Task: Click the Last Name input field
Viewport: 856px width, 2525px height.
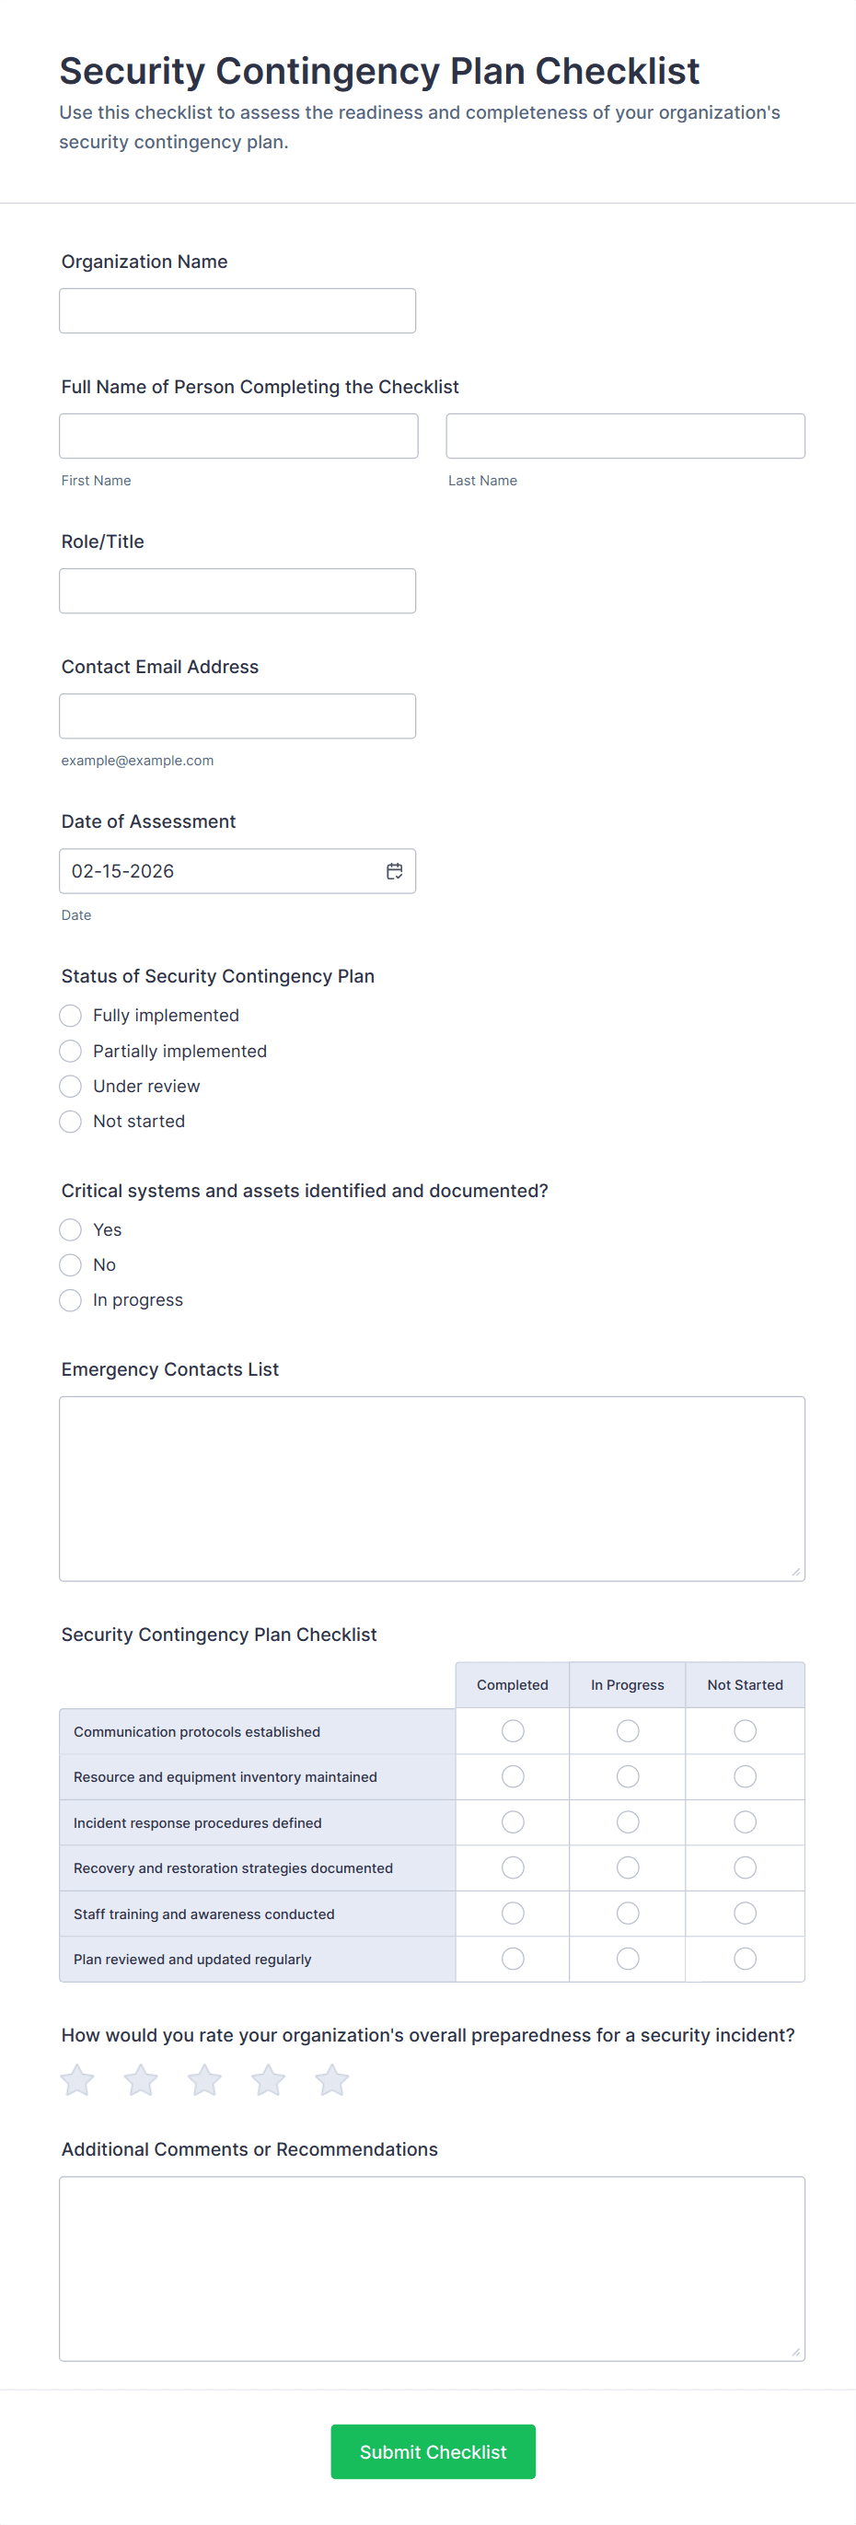Action: point(625,436)
